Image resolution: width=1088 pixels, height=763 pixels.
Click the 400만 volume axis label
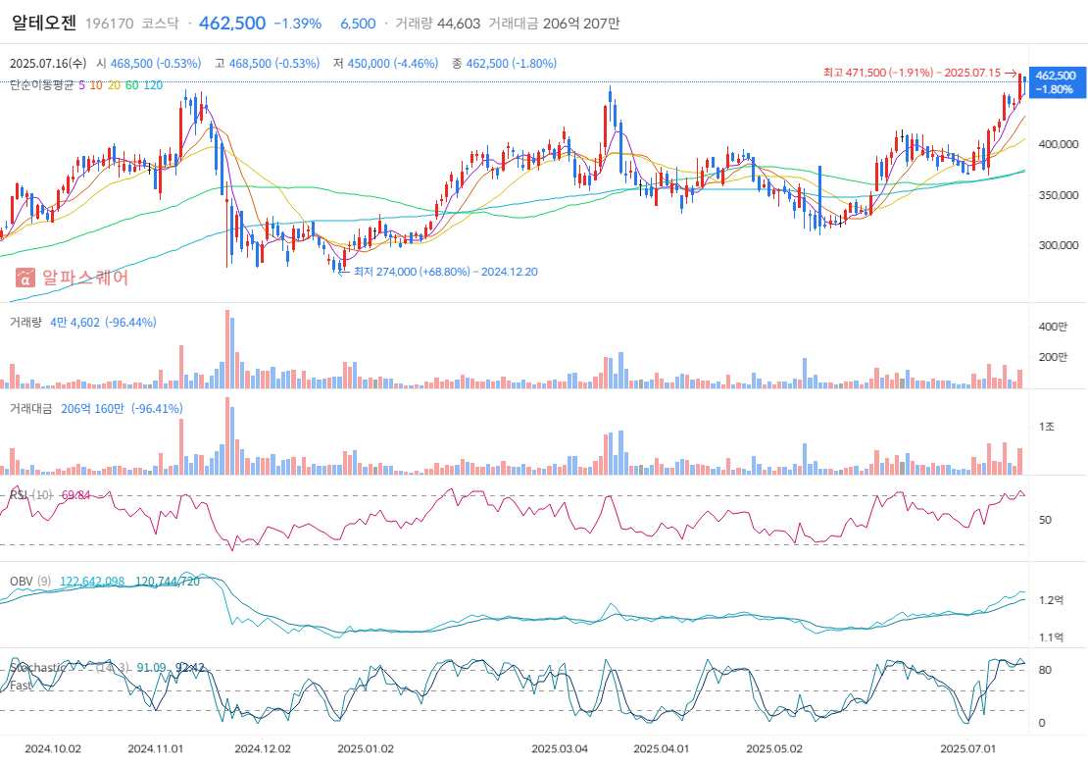pyautogui.click(x=1053, y=327)
